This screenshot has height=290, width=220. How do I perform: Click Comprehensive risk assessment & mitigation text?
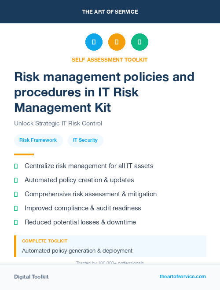[91, 194]
